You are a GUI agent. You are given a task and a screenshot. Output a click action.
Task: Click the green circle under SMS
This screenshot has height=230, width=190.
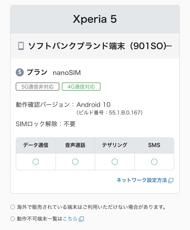pos(154,162)
